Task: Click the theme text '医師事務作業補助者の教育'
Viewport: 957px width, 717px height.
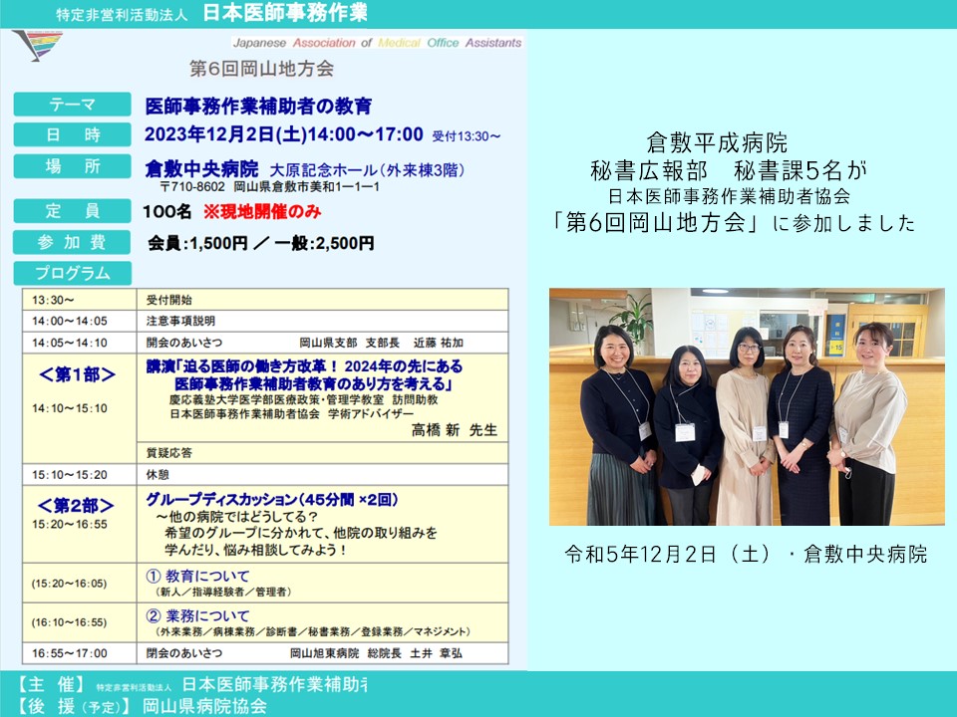Action: (258, 107)
